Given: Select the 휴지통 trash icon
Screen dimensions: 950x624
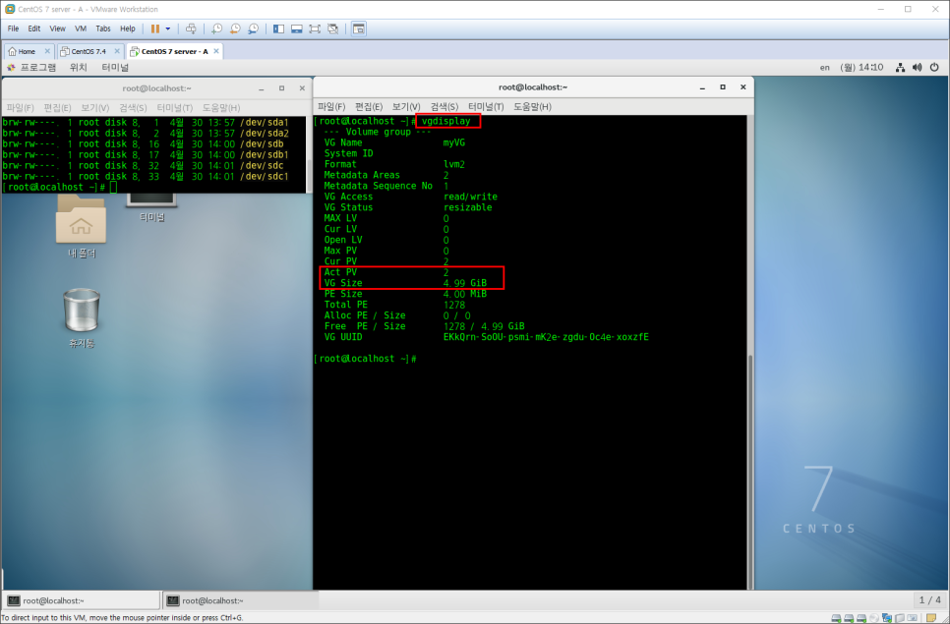Looking at the screenshot, I should tap(82, 317).
